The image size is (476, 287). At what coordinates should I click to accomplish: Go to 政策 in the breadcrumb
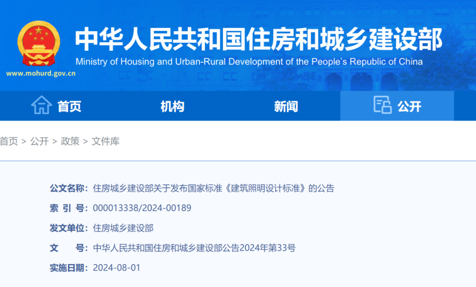tap(70, 141)
